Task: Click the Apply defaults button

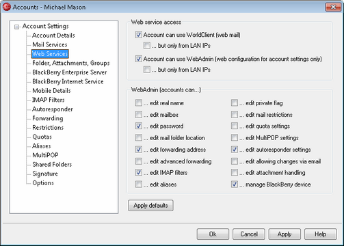Action: click(150, 206)
